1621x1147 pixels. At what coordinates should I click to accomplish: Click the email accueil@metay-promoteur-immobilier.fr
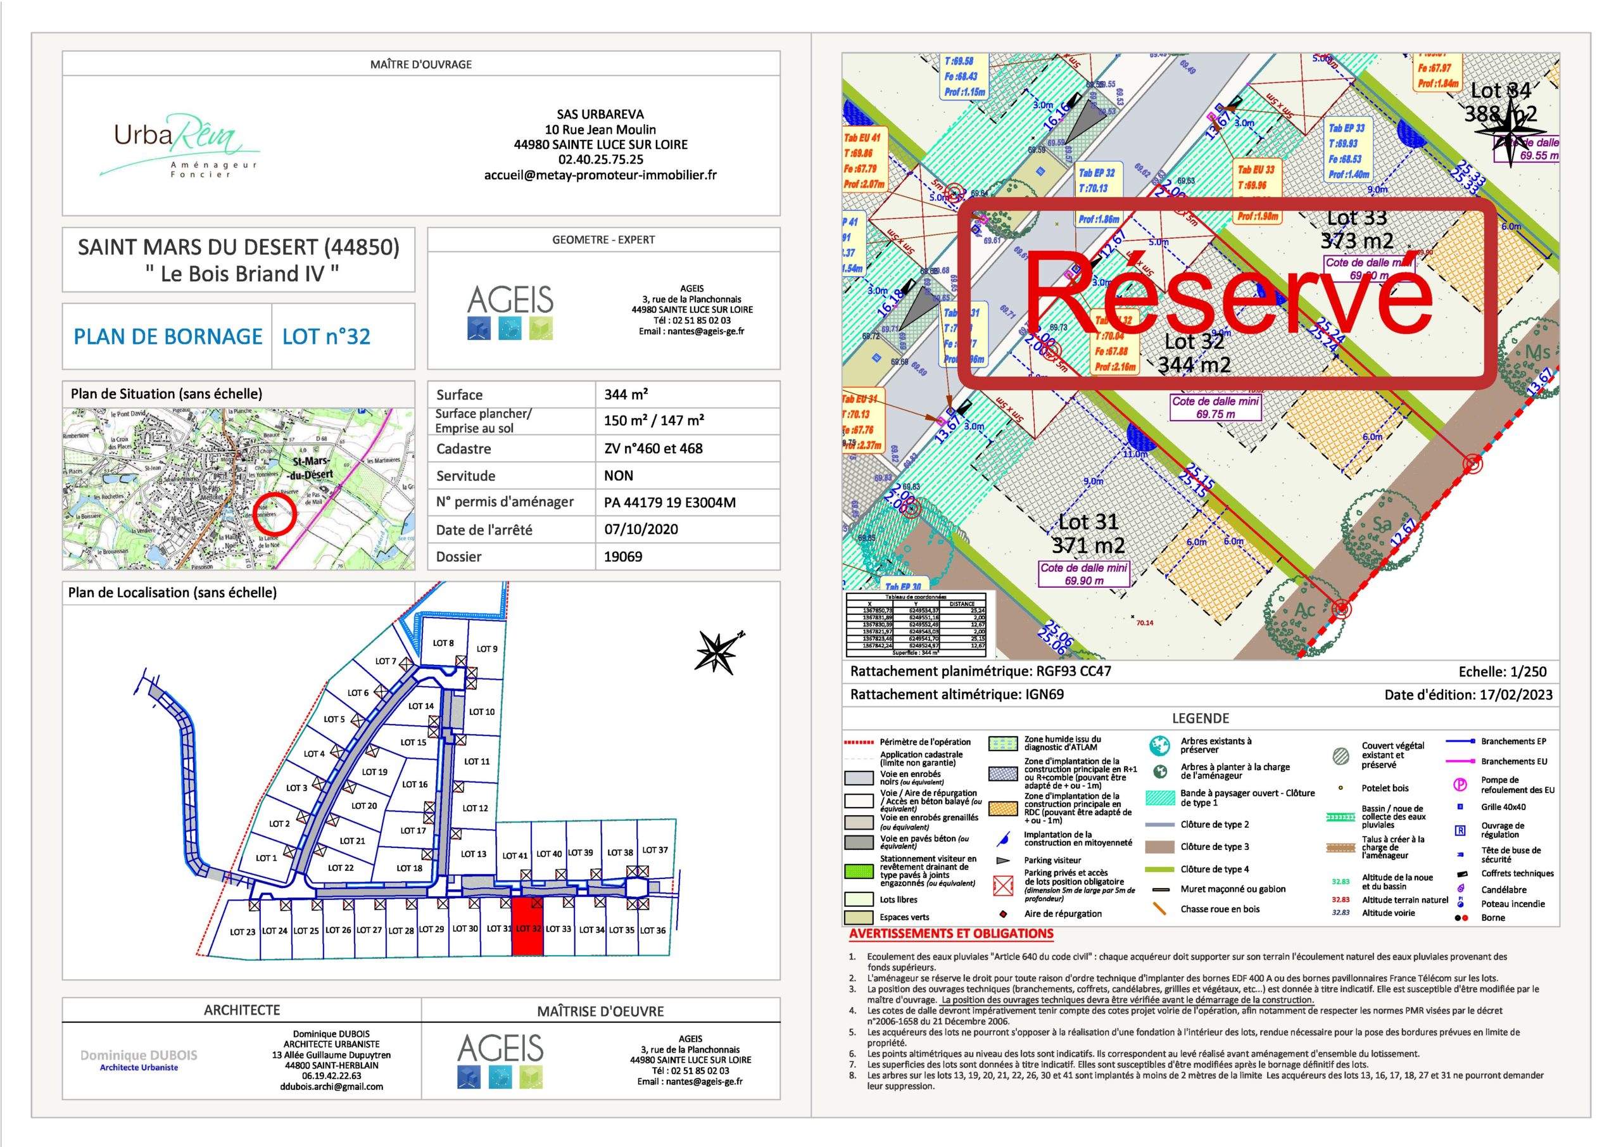click(600, 175)
